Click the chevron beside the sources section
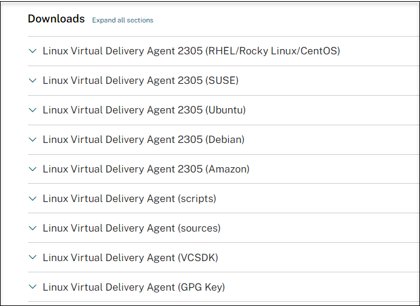 coord(33,228)
